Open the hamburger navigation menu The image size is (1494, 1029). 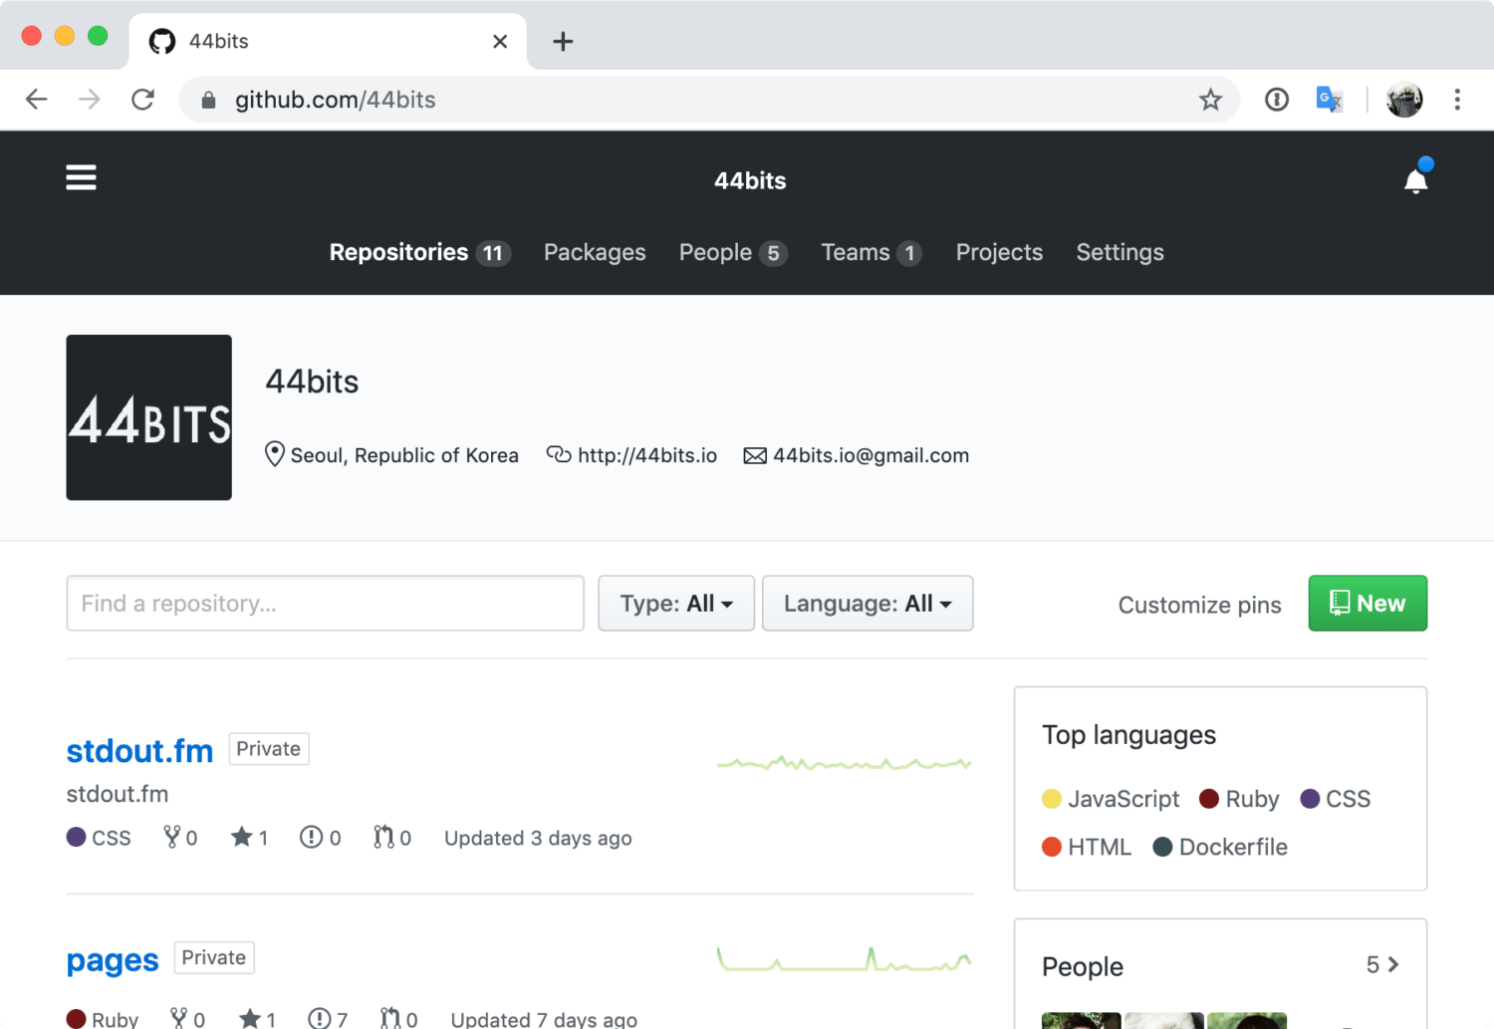tap(81, 177)
